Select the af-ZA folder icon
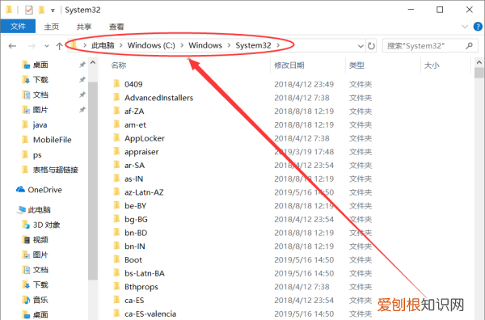This screenshot has height=320, width=485. click(116, 111)
